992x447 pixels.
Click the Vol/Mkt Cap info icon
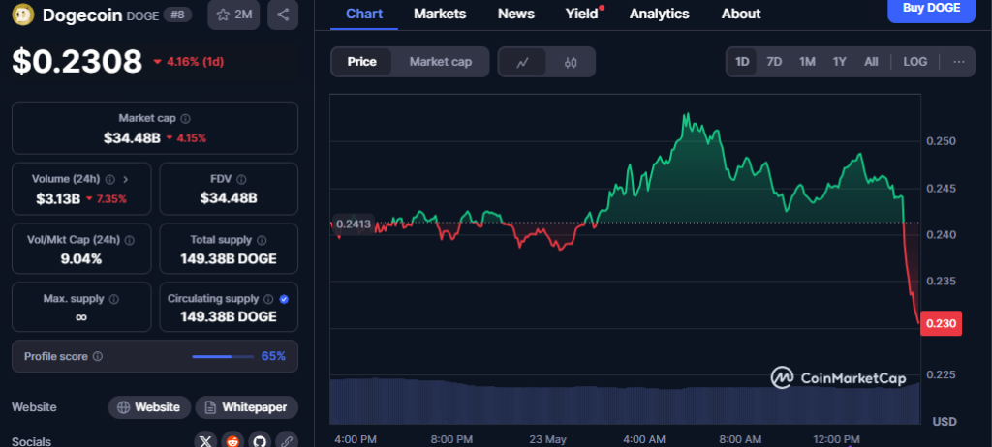tap(130, 240)
